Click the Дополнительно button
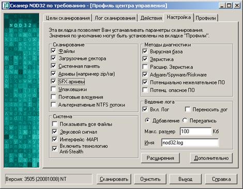Image resolution: width=243 pixels, height=189 pixels. [211, 158]
